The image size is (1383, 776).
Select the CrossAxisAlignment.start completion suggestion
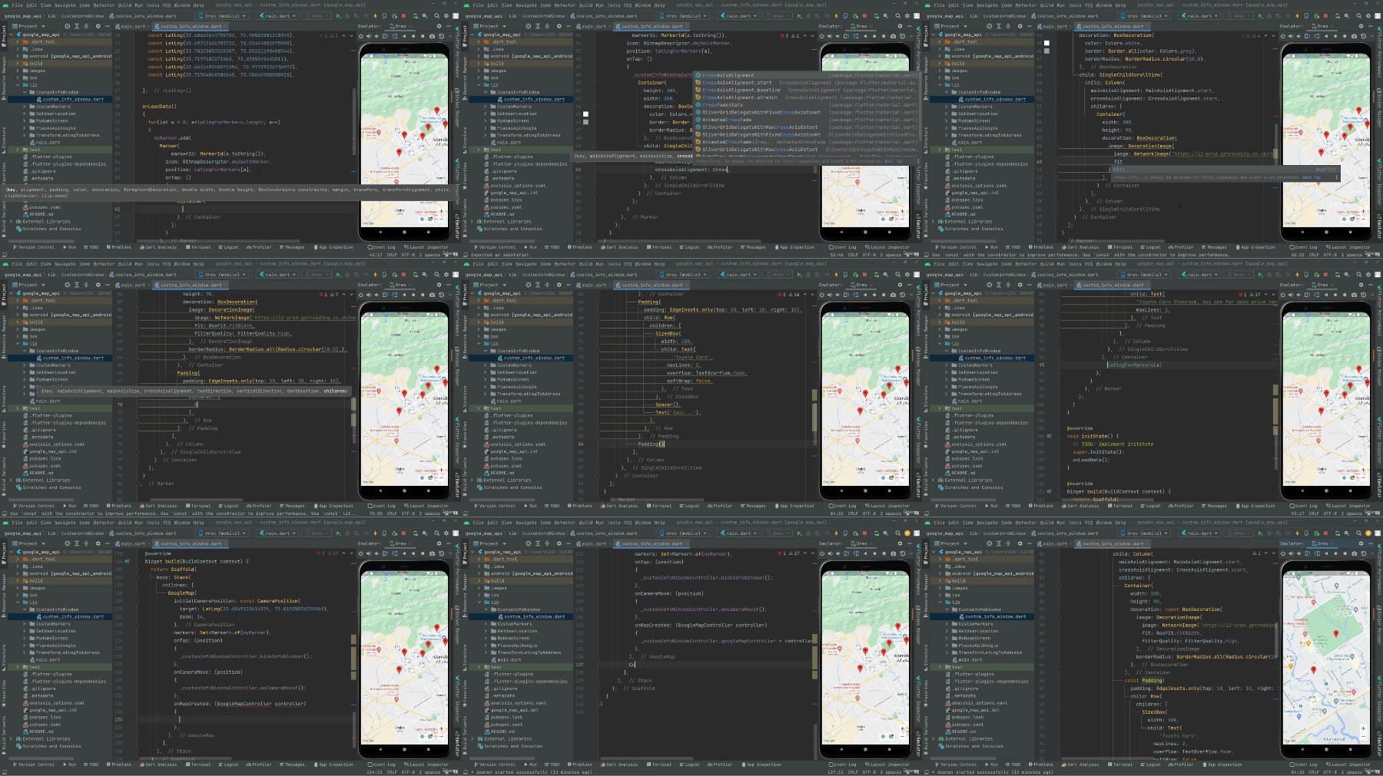[807, 82]
